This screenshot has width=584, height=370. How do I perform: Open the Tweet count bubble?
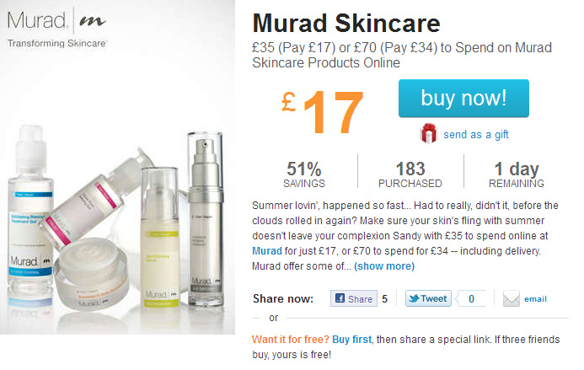coord(471,298)
